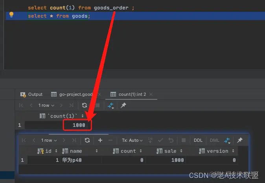Click the rollback arrow icon
Viewport: 265px width, 183px height.
pyautogui.click(x=171, y=140)
